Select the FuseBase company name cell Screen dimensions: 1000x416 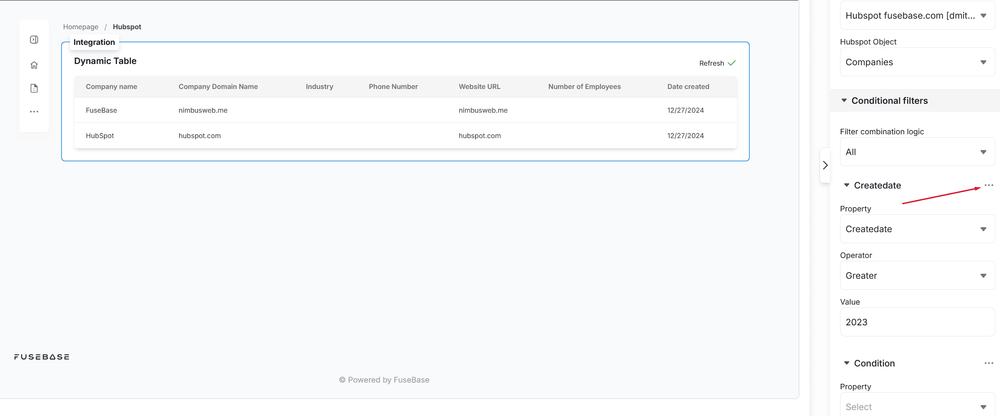(101, 110)
